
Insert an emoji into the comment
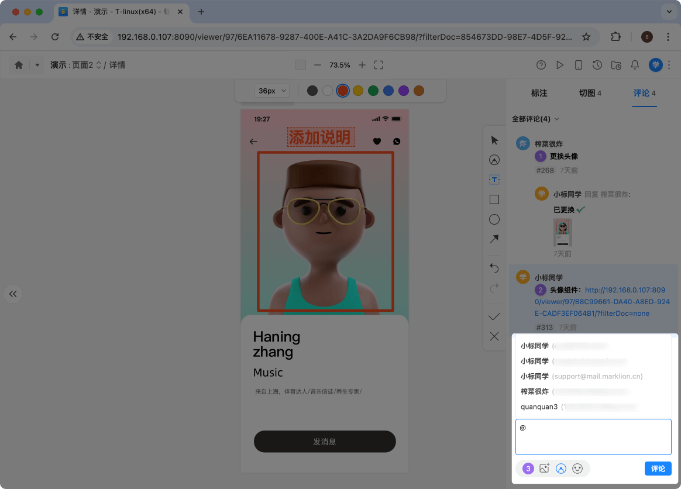tap(578, 469)
